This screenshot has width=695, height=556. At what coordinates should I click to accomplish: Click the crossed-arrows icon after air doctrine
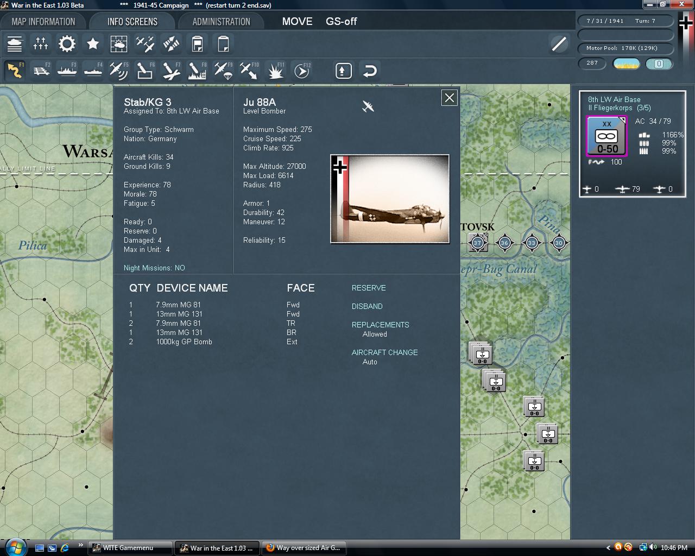click(171, 43)
